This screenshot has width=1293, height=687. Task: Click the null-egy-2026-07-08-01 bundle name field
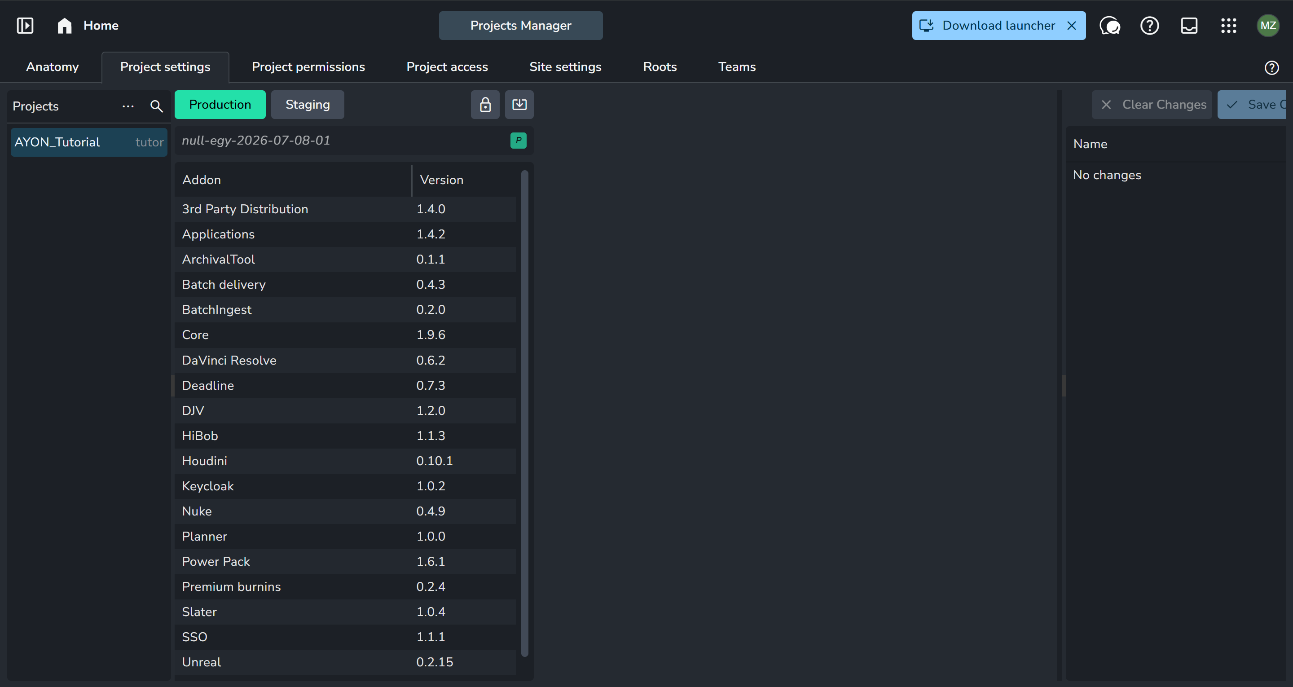click(354, 141)
